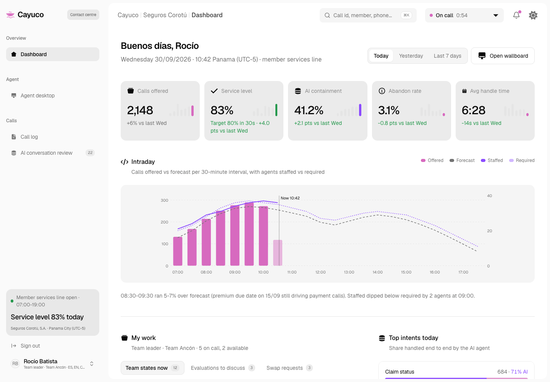Click the My work section icon
The width and height of the screenshot is (550, 382).
click(125, 338)
